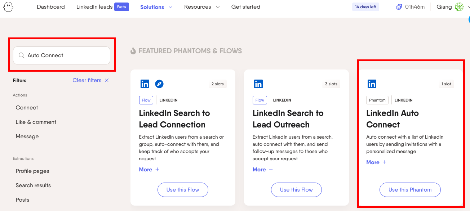Click LinkedIn icon on Auto Connect card
Screen dimensions: 470x211
pos(372,84)
